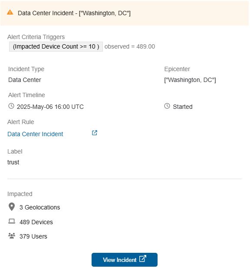Click the 2025-May-06 16:00 UTC timestamp
Image resolution: width=250 pixels, height=268 pixels.
pyautogui.click(x=50, y=107)
